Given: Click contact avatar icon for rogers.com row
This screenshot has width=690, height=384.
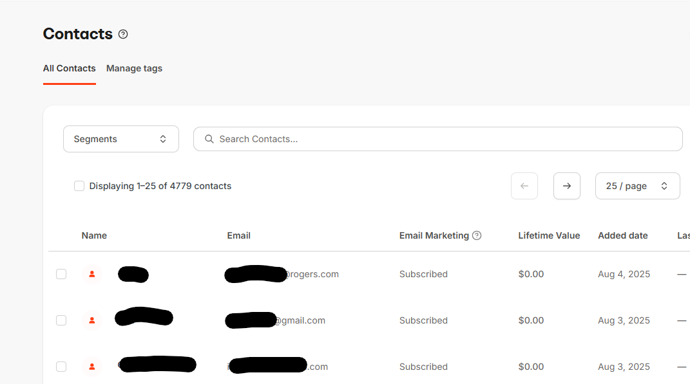Looking at the screenshot, I should [x=92, y=274].
